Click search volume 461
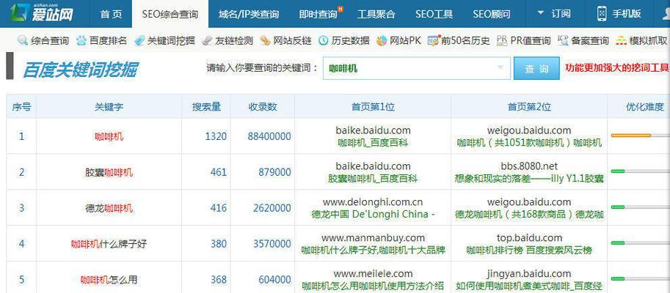Image resolution: width=670 pixels, height=293 pixels. coord(219,172)
